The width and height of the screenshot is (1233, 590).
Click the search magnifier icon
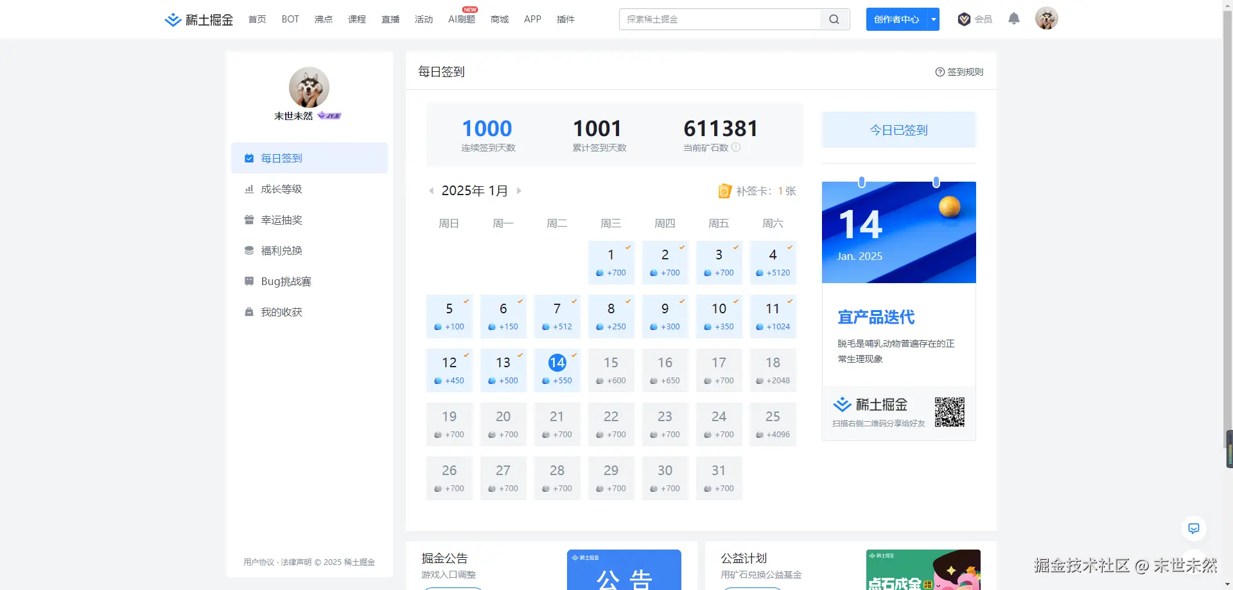pos(834,19)
